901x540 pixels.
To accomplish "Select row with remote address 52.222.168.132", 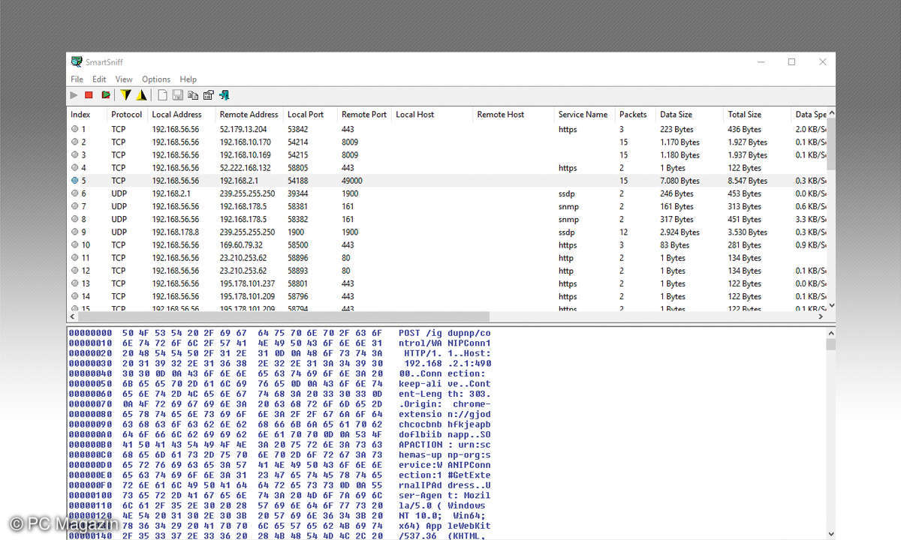I will 447,168.
